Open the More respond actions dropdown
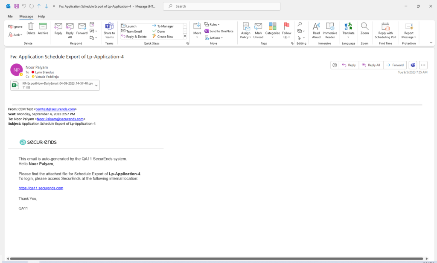437x263 pixels. [93, 37]
